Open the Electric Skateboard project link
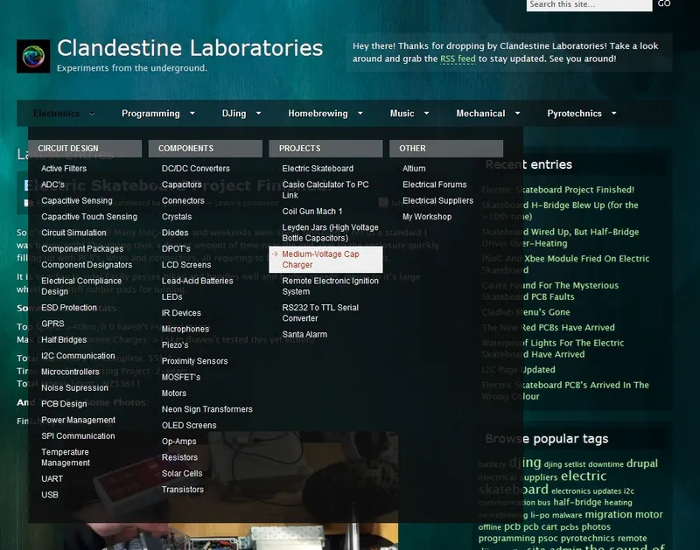Image resolution: width=700 pixels, height=550 pixels. pyautogui.click(x=318, y=169)
